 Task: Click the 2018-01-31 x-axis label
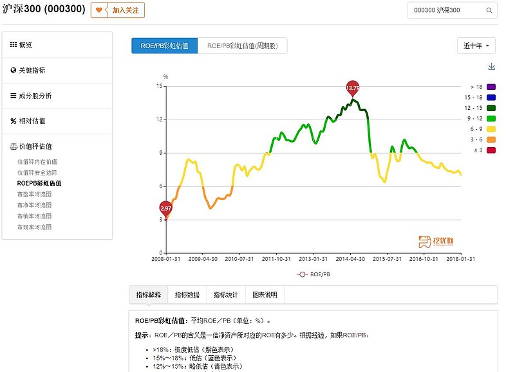pos(460,259)
